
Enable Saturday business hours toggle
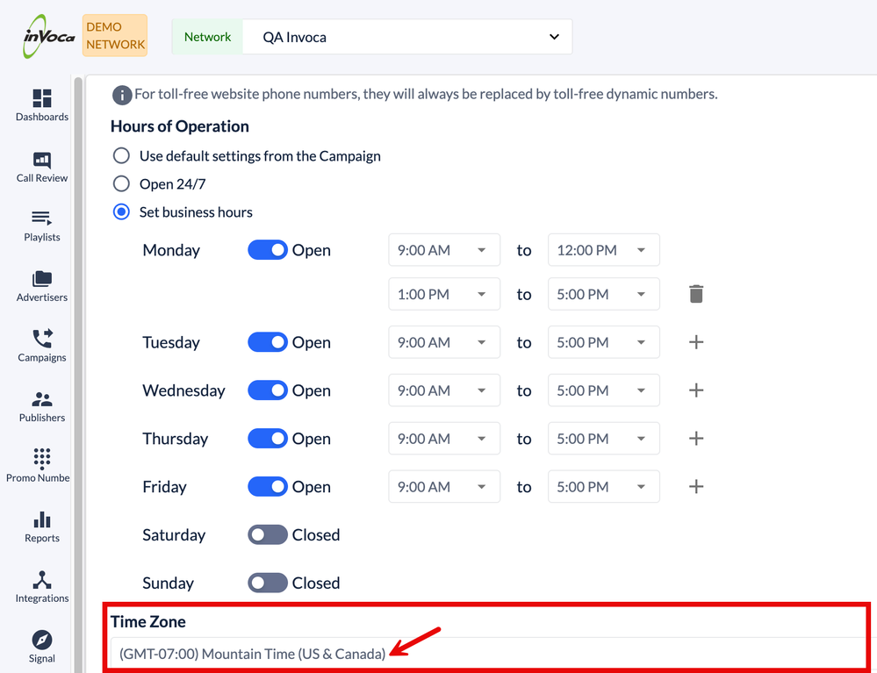[x=268, y=534]
